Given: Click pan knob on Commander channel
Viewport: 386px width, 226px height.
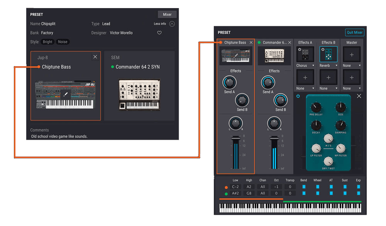Looking at the screenshot, I should click(274, 123).
